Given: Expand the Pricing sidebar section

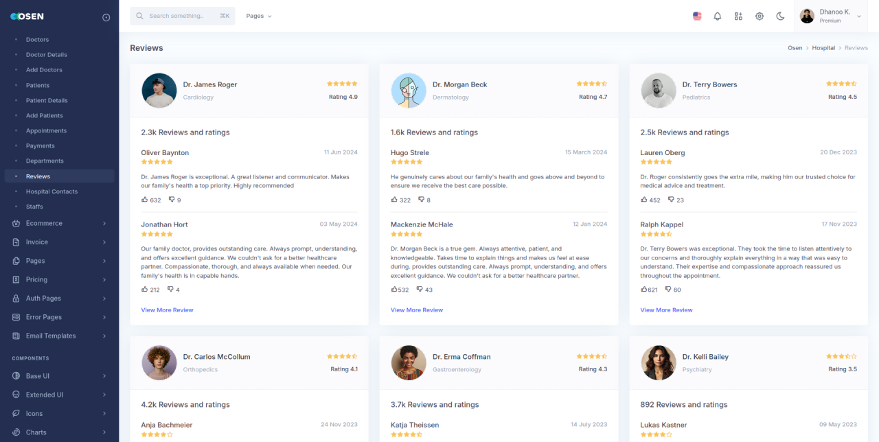Looking at the screenshot, I should click(x=59, y=280).
